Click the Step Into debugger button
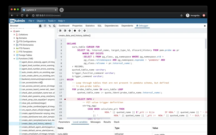This screenshot has height=135, width=216. click(x=60, y=31)
